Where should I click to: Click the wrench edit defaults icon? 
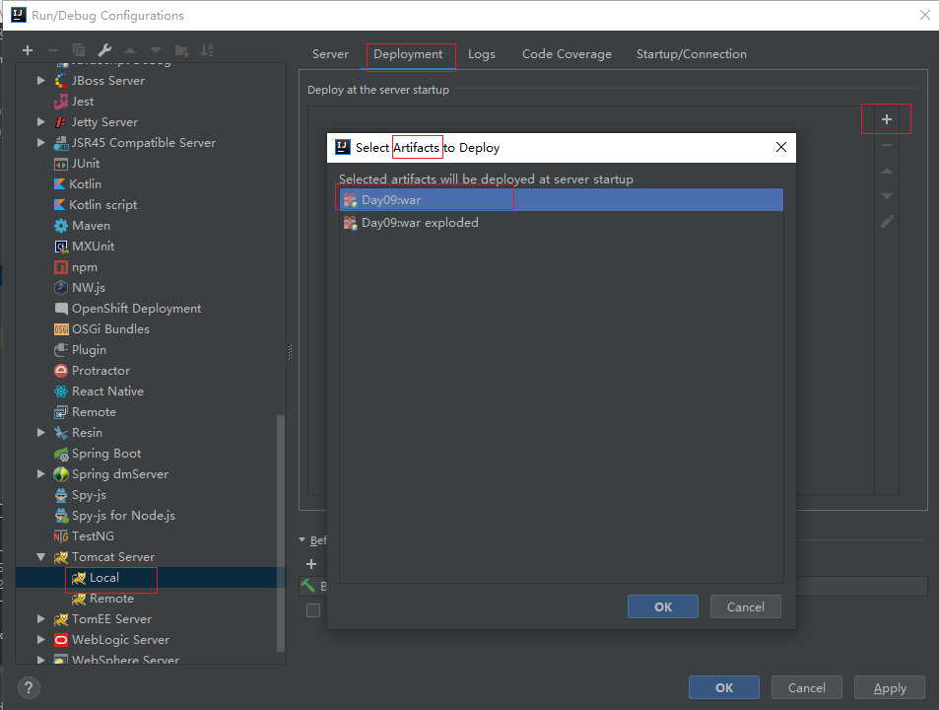click(104, 50)
